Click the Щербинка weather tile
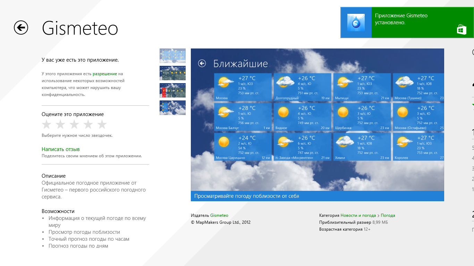 coord(362,117)
